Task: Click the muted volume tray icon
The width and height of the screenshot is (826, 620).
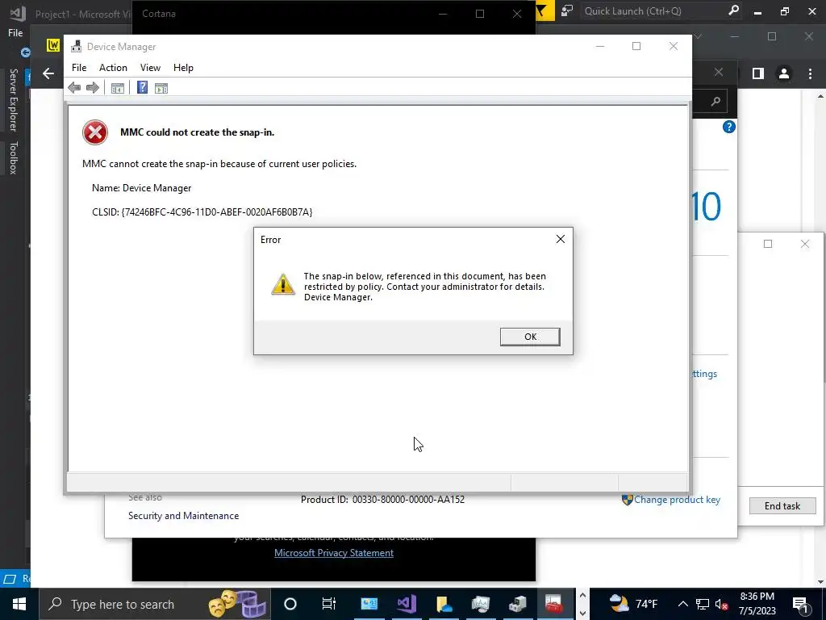Action: 721,604
